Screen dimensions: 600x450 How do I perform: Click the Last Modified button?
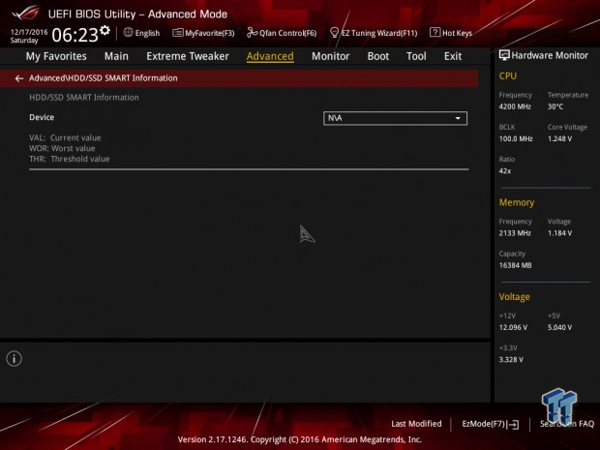tap(416, 424)
